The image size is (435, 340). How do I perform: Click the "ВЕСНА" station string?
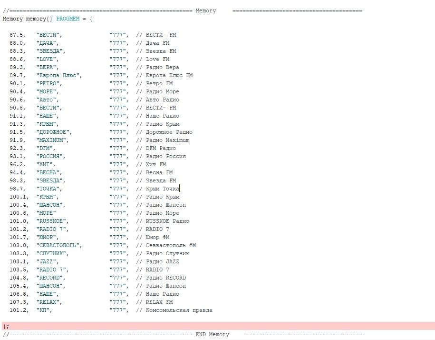click(49, 172)
